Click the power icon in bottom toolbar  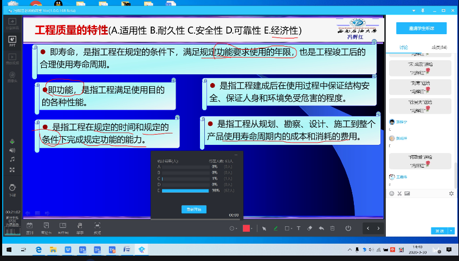click(x=348, y=228)
